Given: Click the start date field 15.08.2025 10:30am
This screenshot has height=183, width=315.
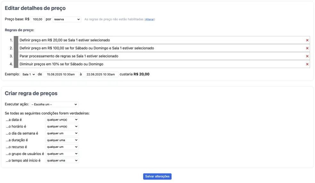Looking at the screenshot, I should 61,74.
